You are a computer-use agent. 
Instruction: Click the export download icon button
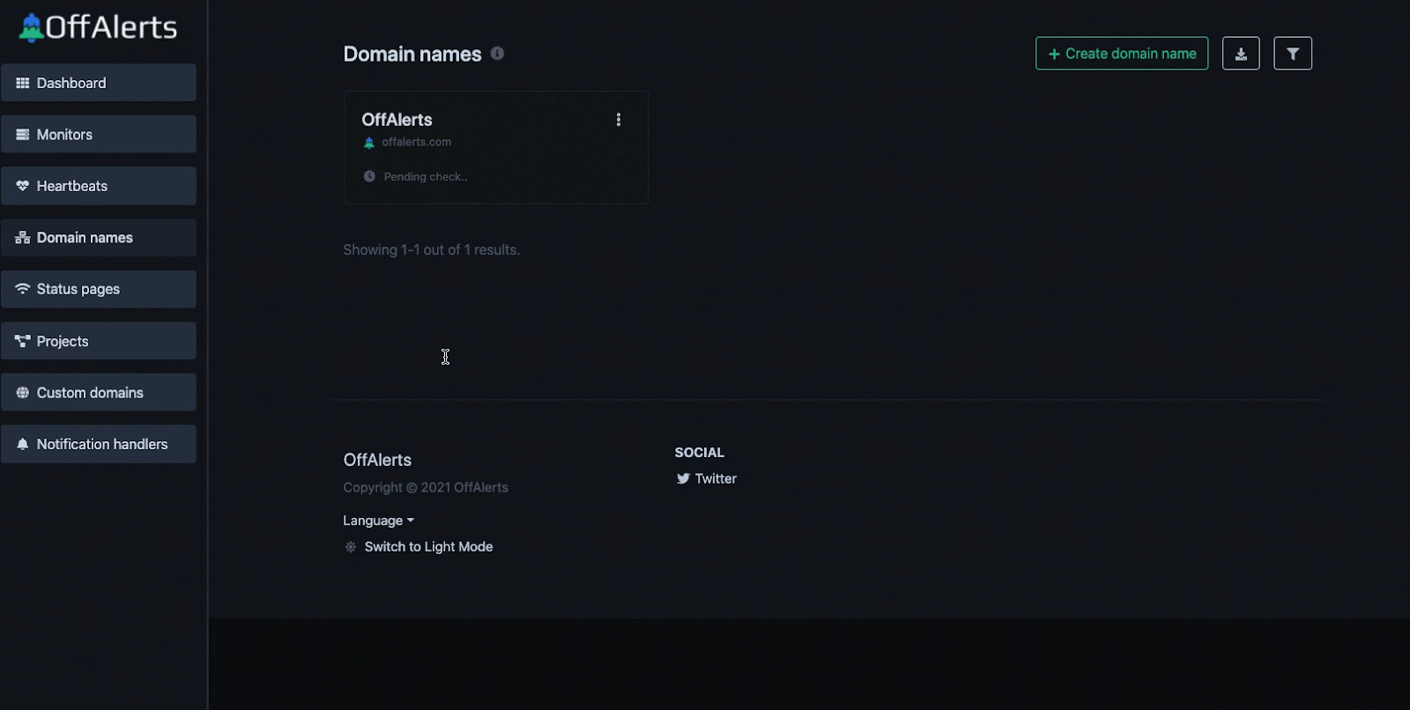point(1241,54)
